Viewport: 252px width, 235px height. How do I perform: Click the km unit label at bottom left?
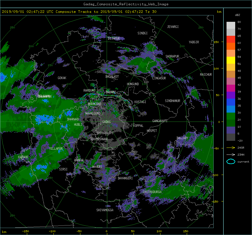pyautogui.click(x=4, y=232)
